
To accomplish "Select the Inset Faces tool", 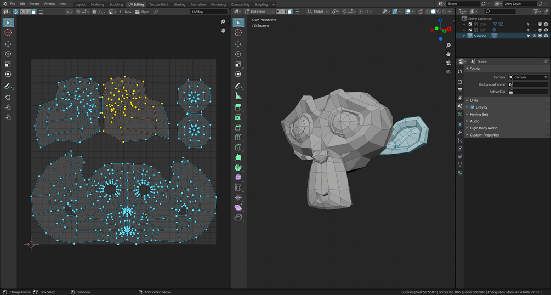I will coord(238,117).
